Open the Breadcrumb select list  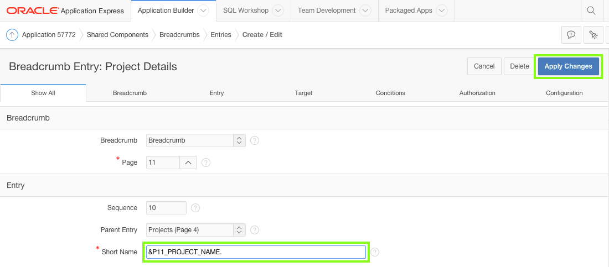196,140
